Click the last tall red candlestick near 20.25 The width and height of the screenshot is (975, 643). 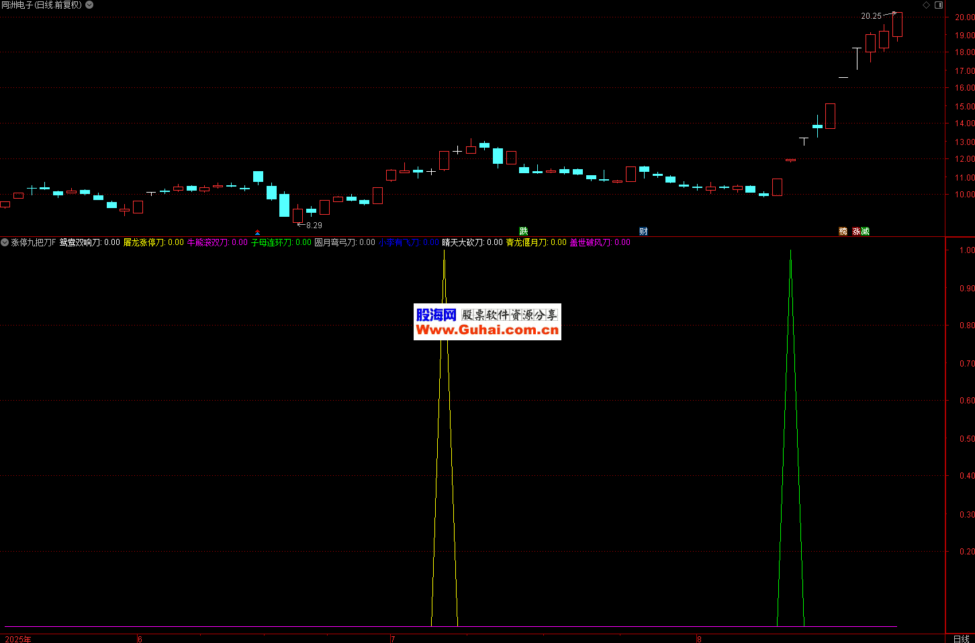897,26
